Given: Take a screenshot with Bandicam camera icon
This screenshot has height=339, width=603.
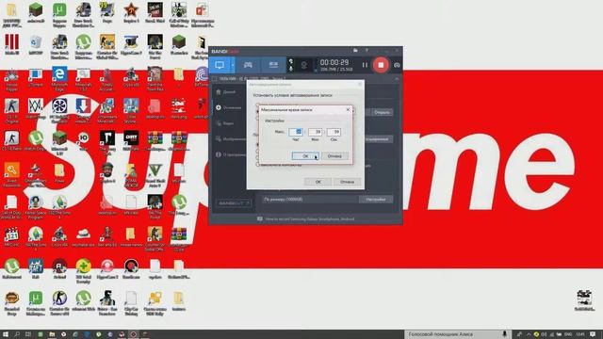Looking at the screenshot, I should point(397,65).
